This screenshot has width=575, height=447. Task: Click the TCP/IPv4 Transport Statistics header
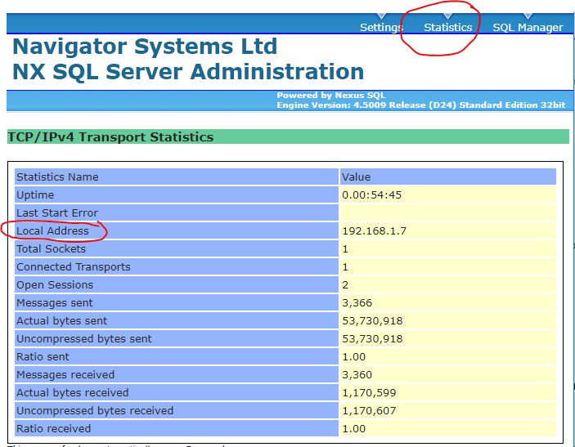pos(110,137)
